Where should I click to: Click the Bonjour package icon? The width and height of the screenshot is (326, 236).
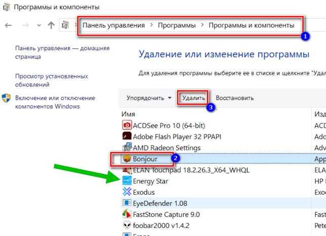coord(127,158)
